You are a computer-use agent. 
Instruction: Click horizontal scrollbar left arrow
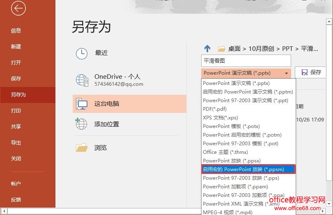pyautogui.click(x=4, y=211)
